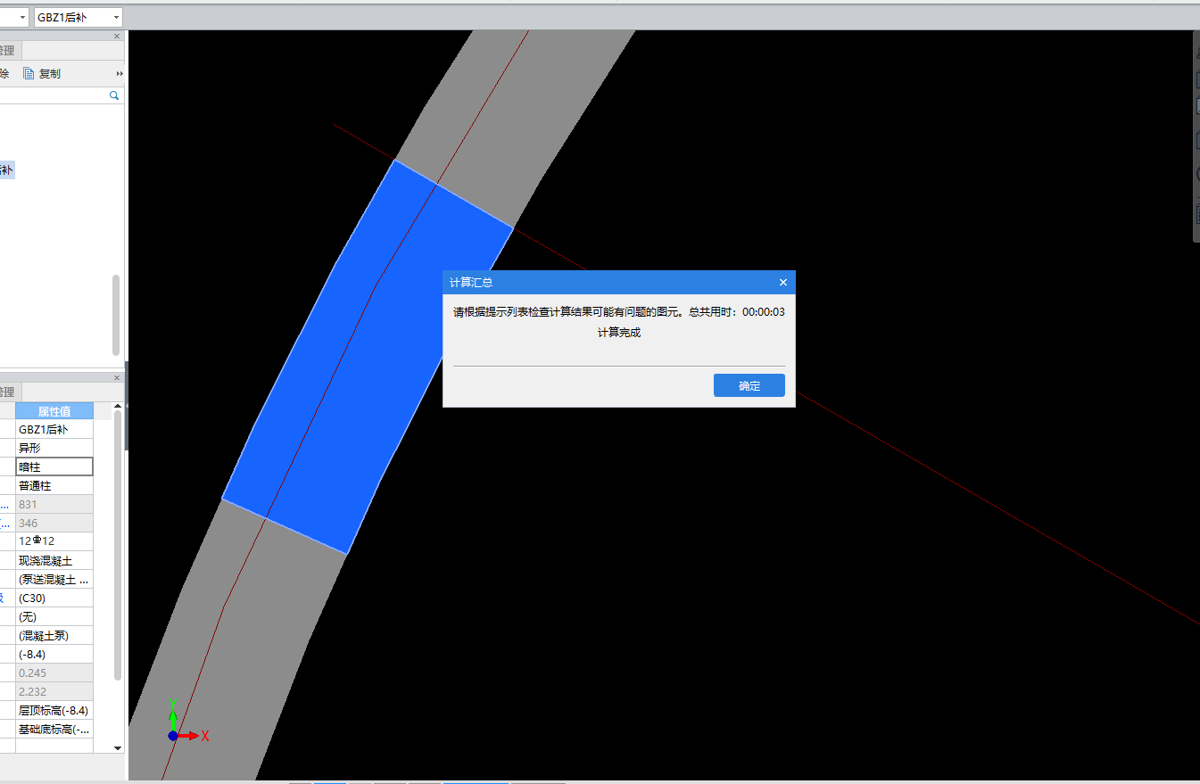Select the 831 property value
This screenshot has width=1200, height=784.
tap(54, 504)
